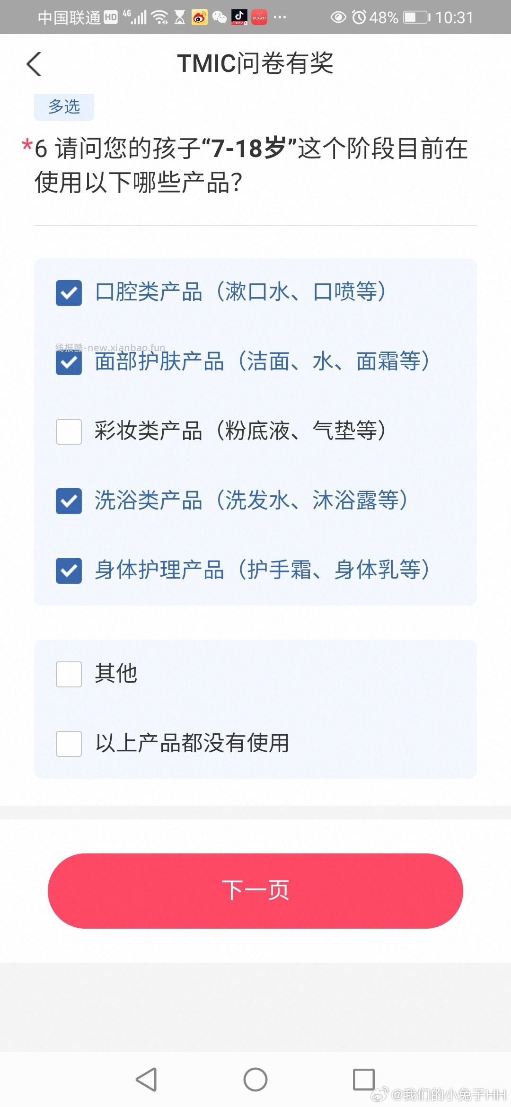Image resolution: width=511 pixels, height=1107 pixels.
Task: Select 以上产品都没有使用 checkbox
Action: pyautogui.click(x=69, y=744)
